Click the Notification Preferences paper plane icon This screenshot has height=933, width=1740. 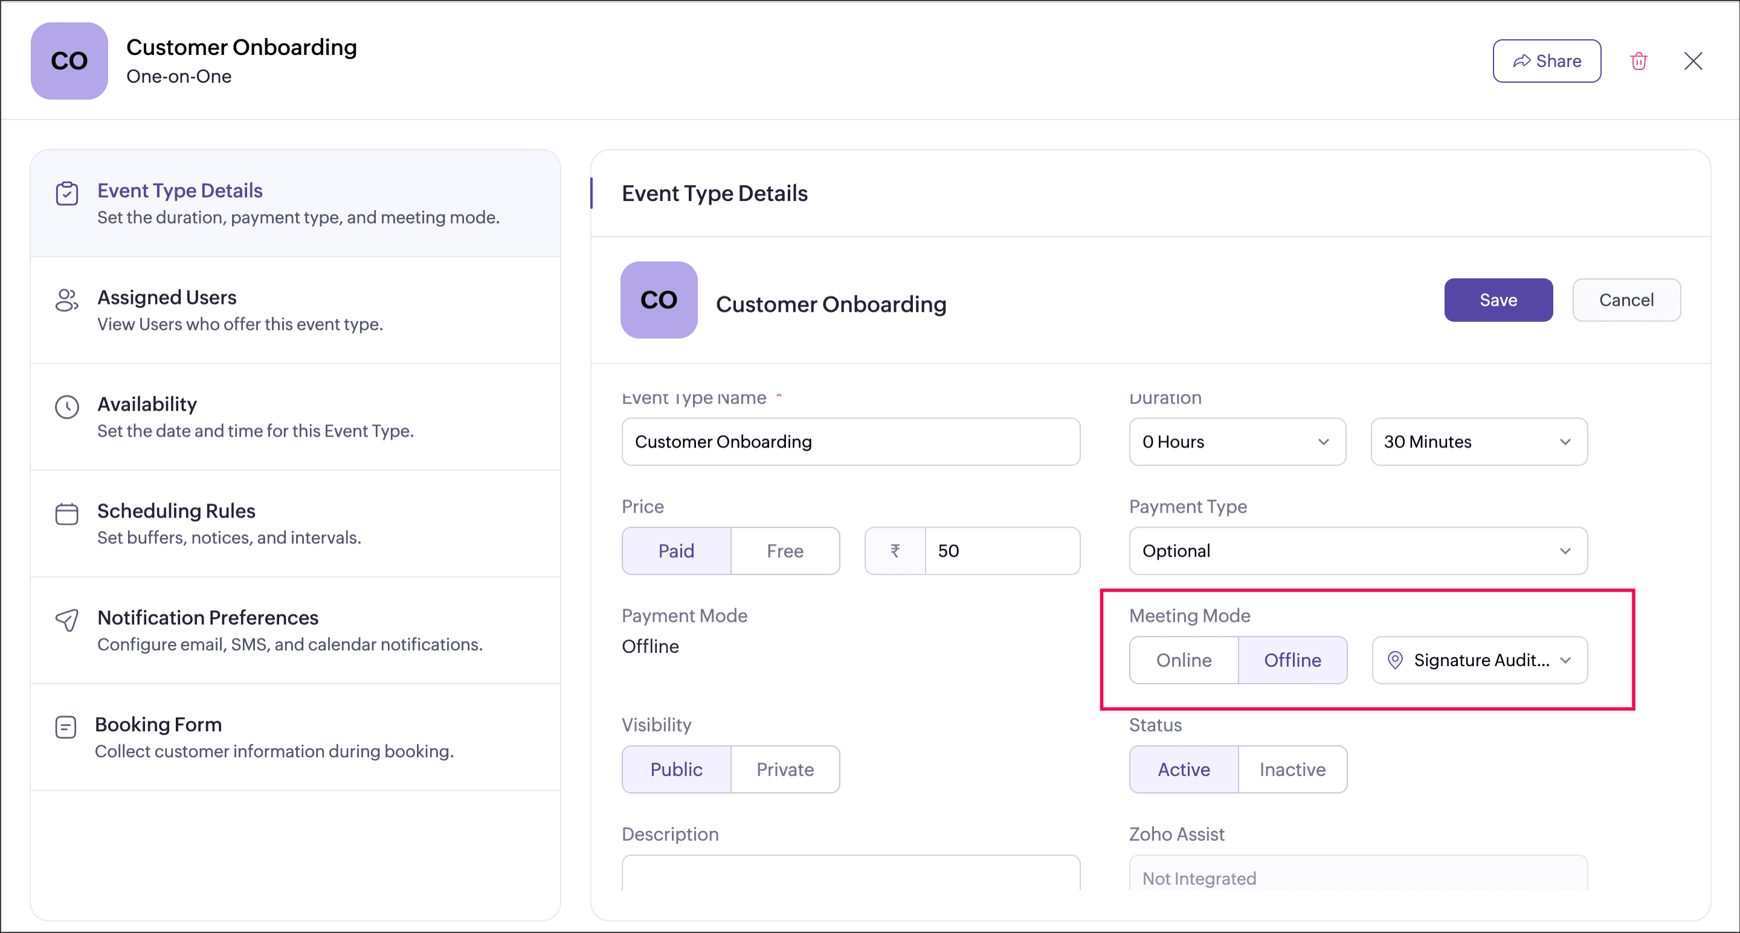click(67, 620)
